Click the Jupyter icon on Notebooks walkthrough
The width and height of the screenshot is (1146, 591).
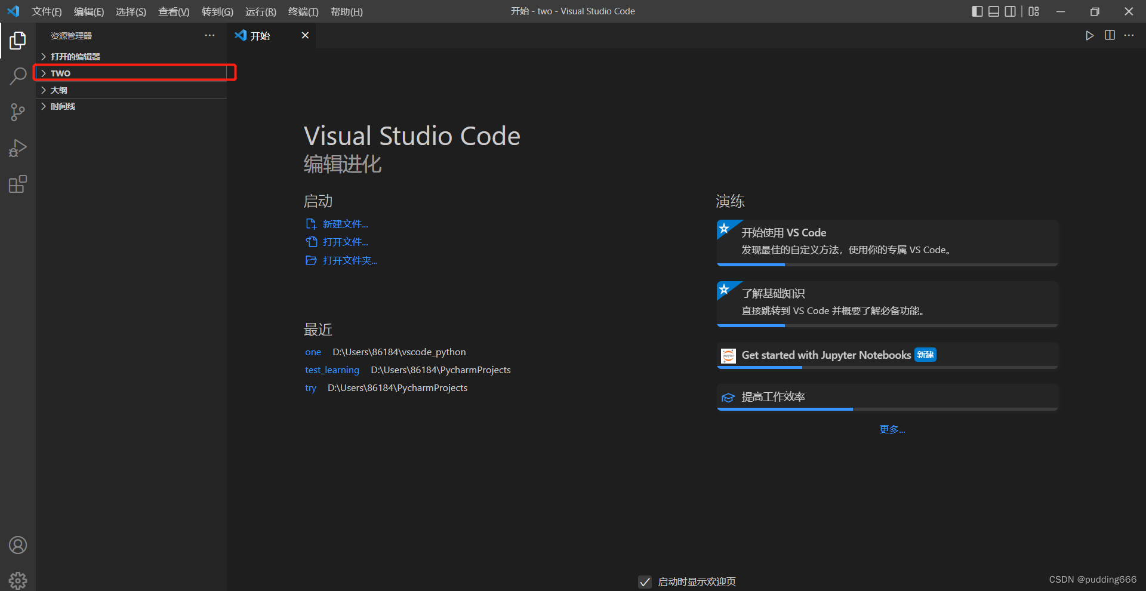coord(728,356)
